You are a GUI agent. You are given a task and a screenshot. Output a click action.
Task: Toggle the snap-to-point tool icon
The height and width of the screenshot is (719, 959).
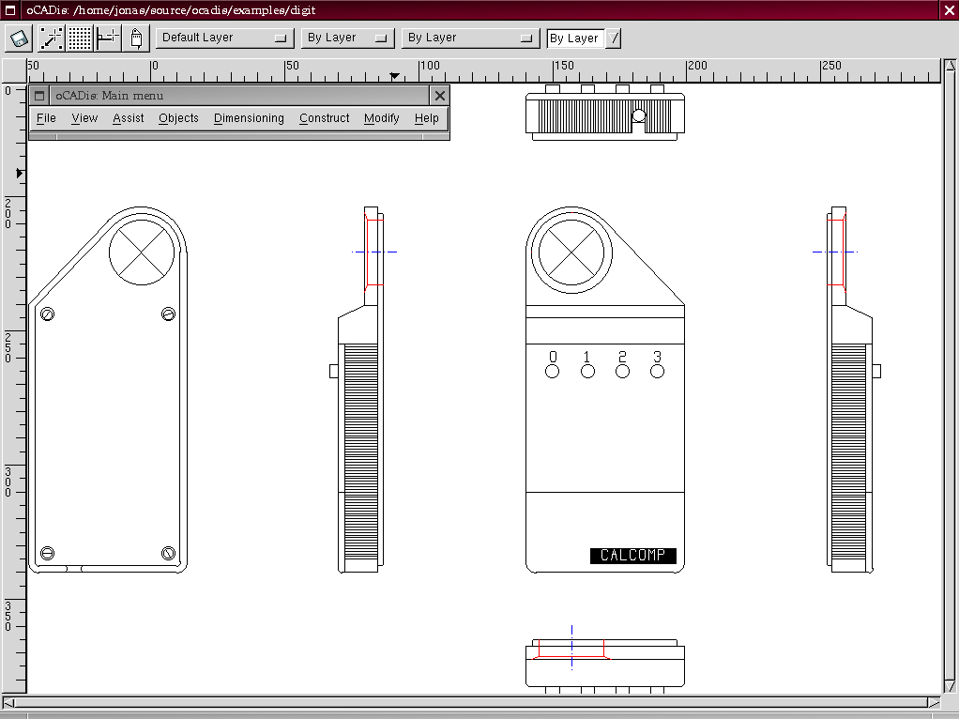pyautogui.click(x=51, y=38)
